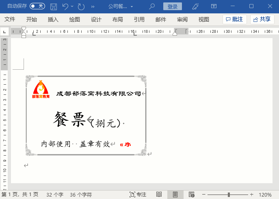Click the (捌元) price text
This screenshot has height=199, width=279.
pos(105,123)
